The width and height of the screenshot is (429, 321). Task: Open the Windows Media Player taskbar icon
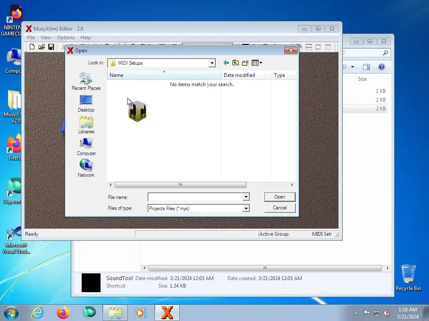tap(141, 313)
